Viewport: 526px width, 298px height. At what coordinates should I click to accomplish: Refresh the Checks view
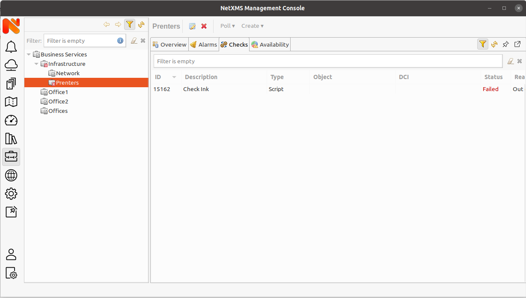[x=494, y=44]
